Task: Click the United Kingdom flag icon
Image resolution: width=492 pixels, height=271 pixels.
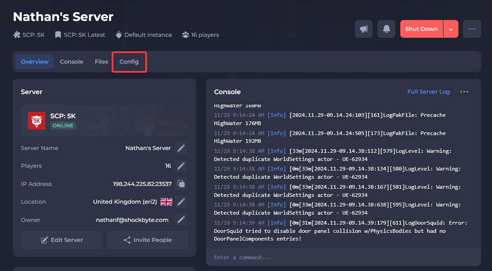Action: (166, 202)
